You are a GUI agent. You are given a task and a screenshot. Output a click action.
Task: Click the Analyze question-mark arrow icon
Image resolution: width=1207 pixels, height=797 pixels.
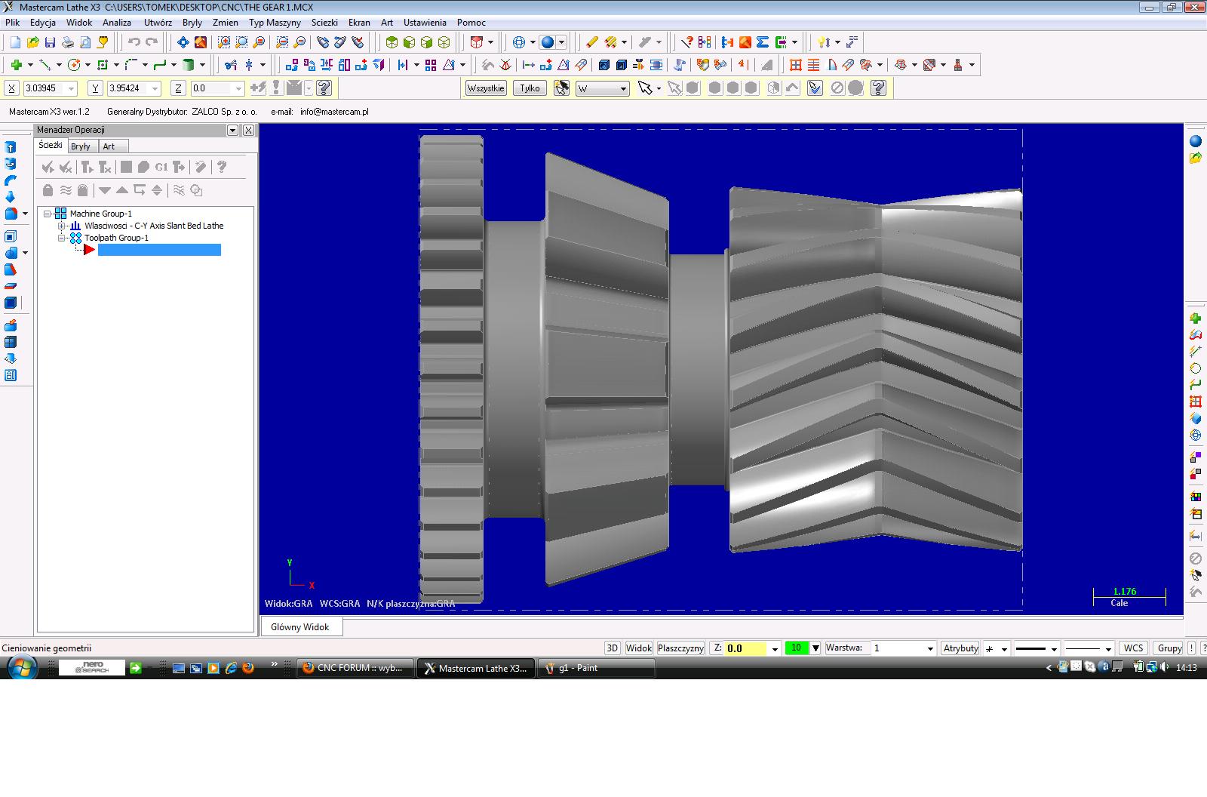[x=686, y=42]
